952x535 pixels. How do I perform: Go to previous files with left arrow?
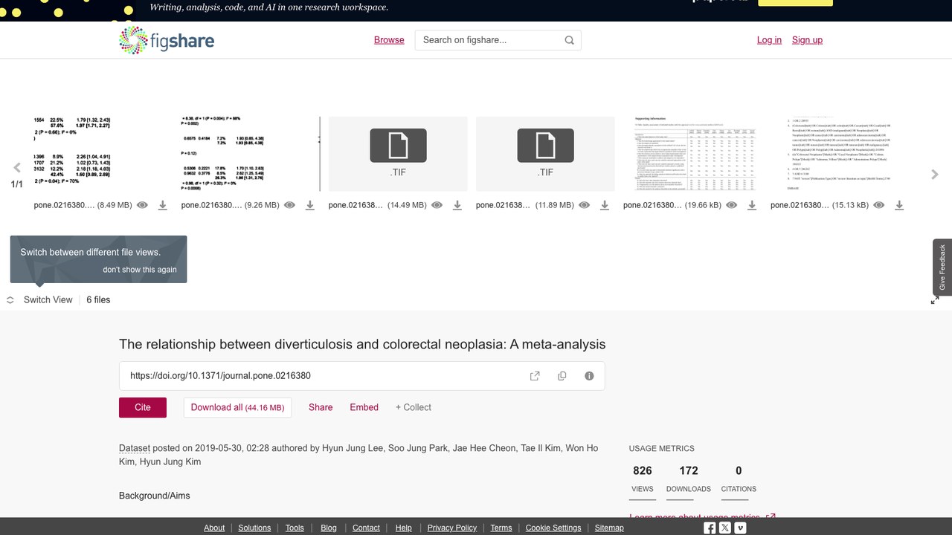click(17, 168)
